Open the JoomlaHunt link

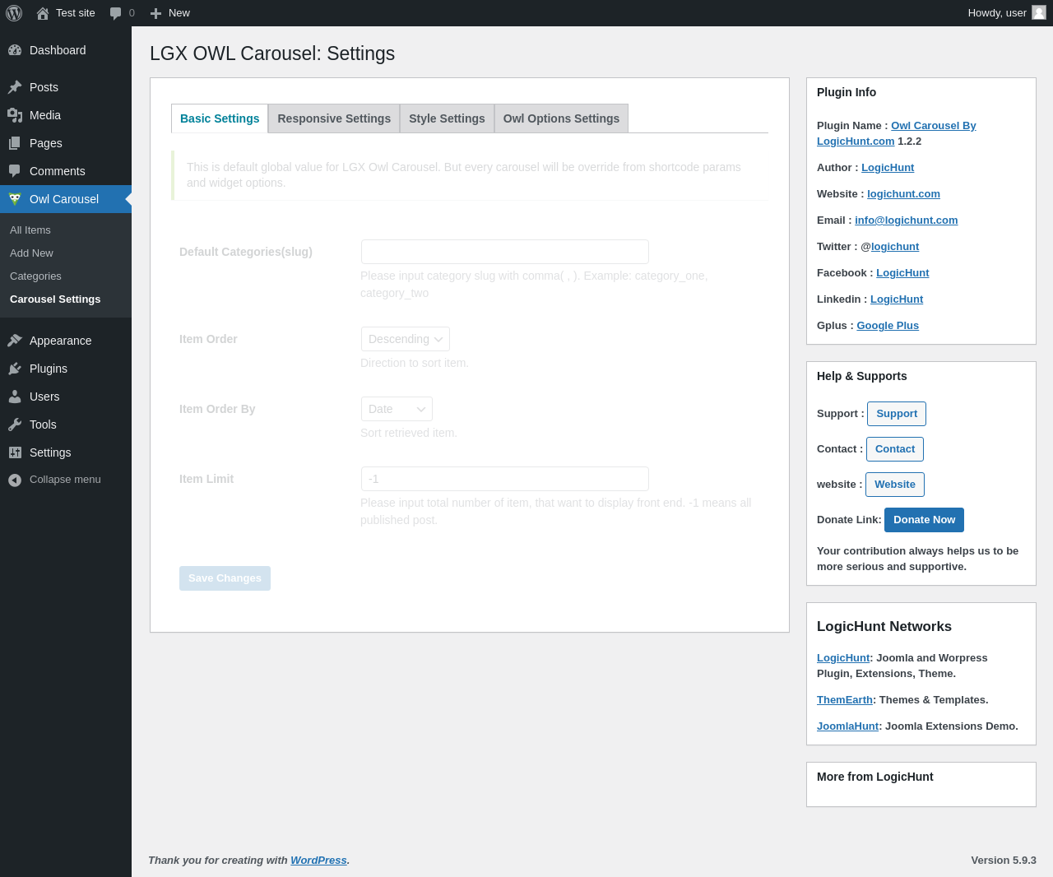[848, 726]
